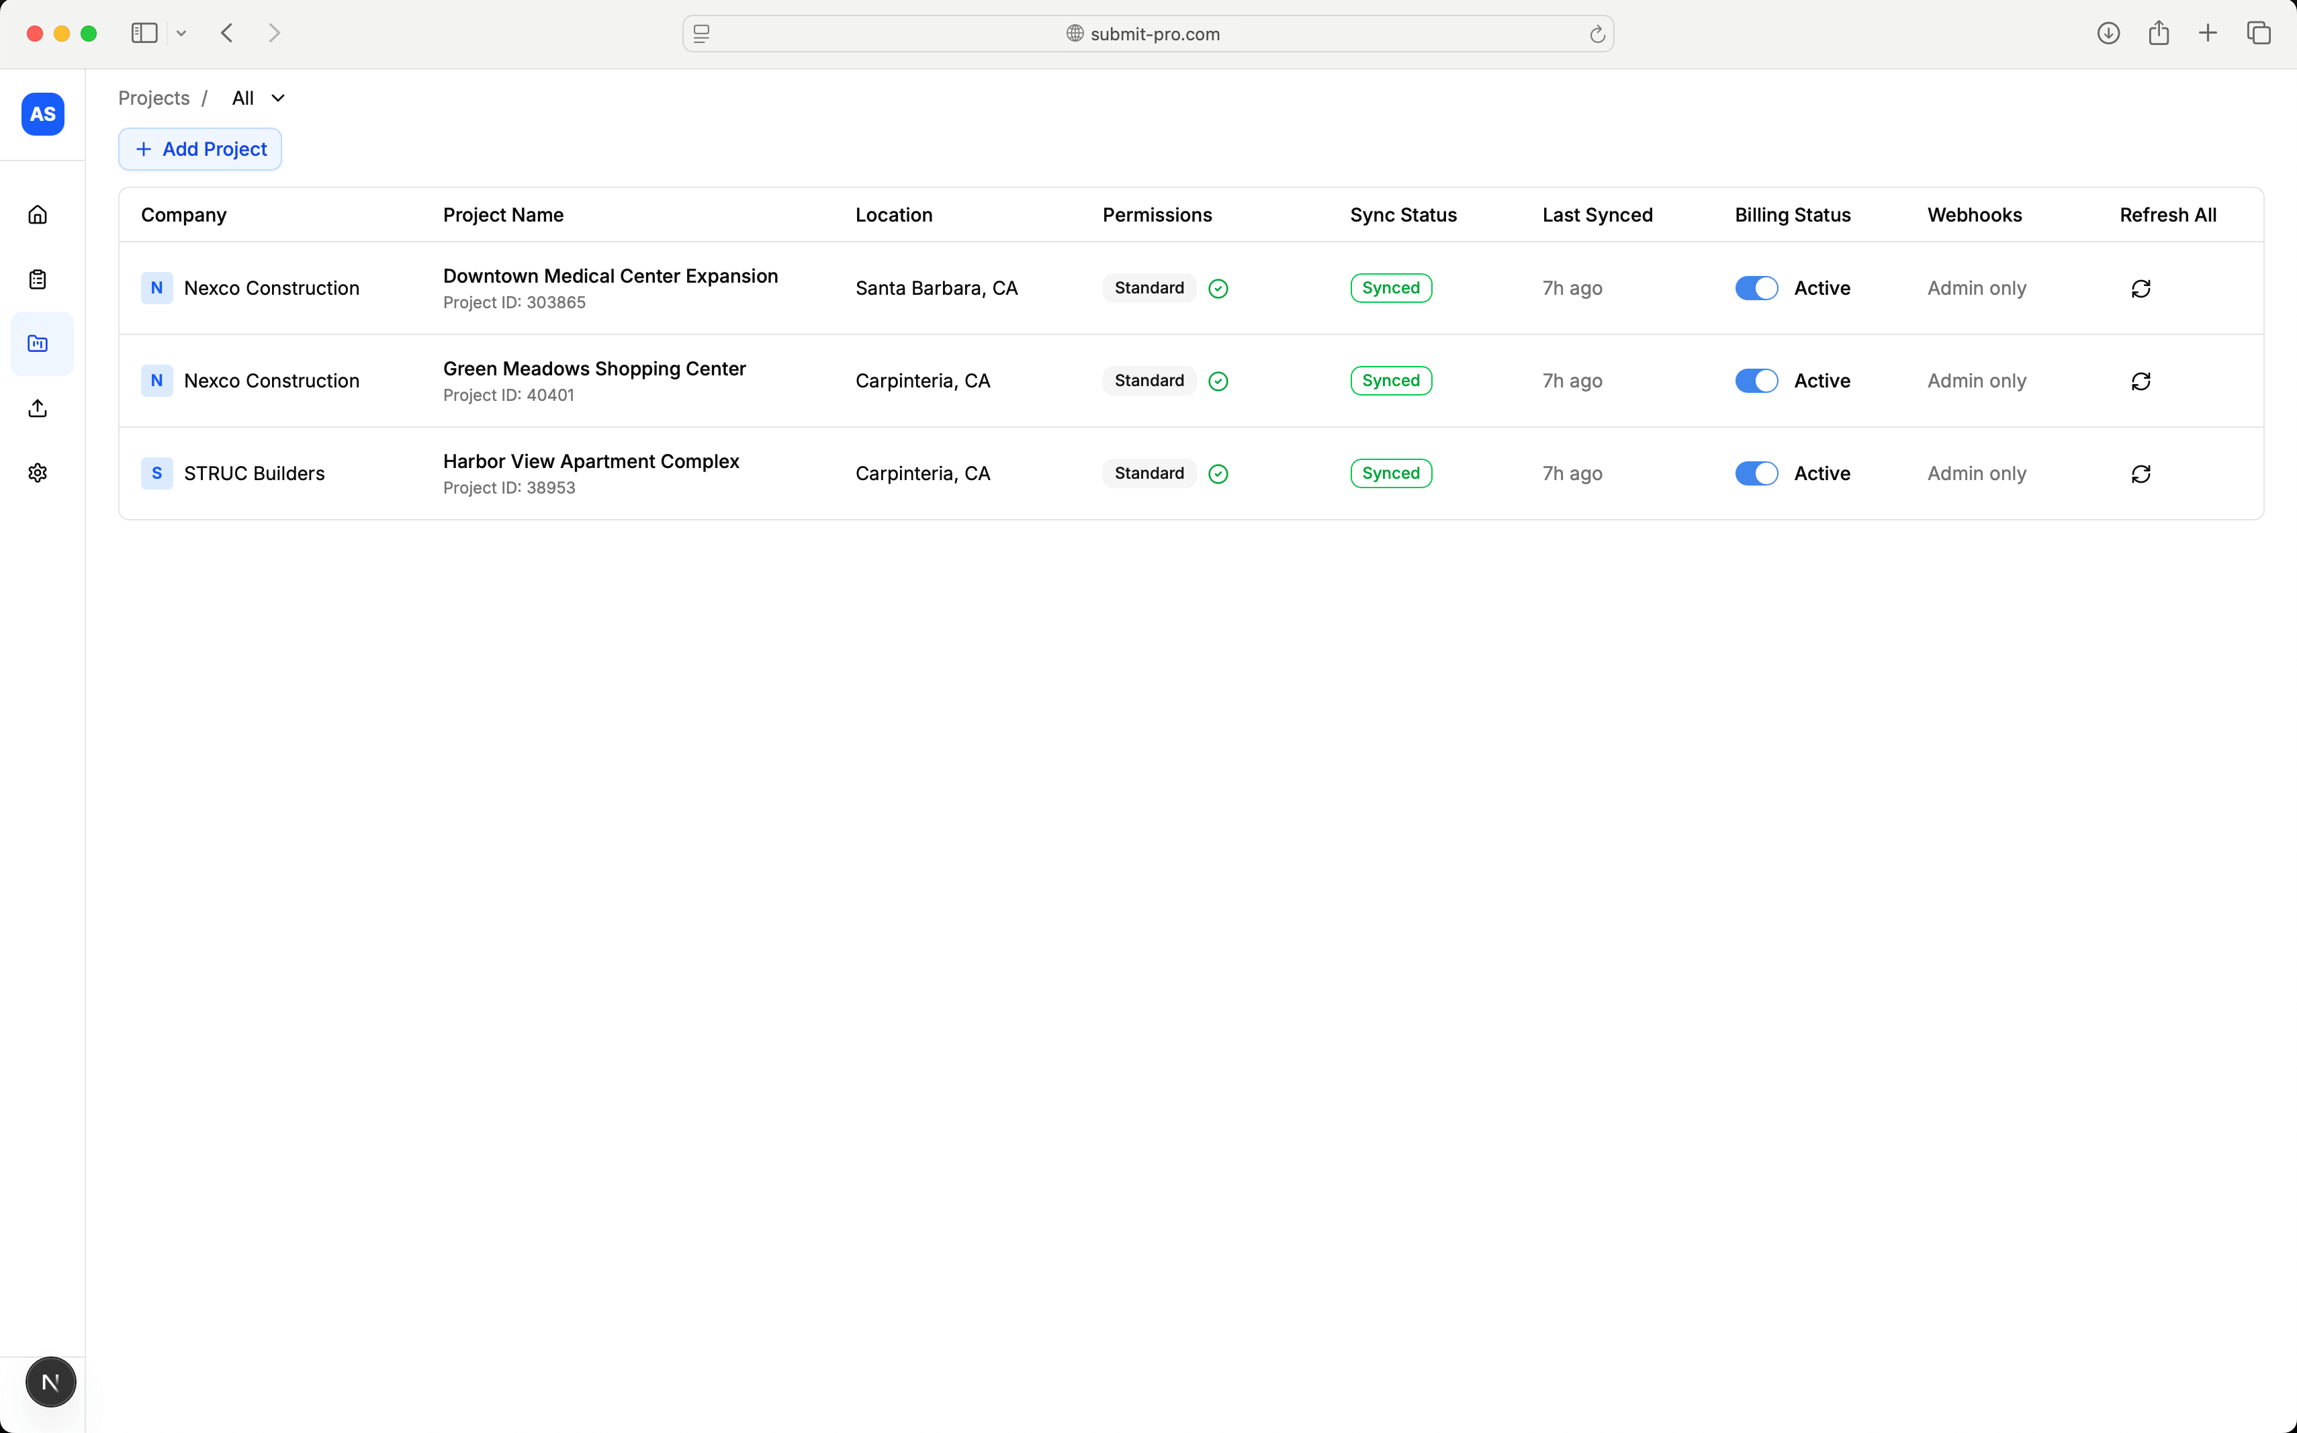Open Standard permissions for Harbor View project

[x=1149, y=474]
